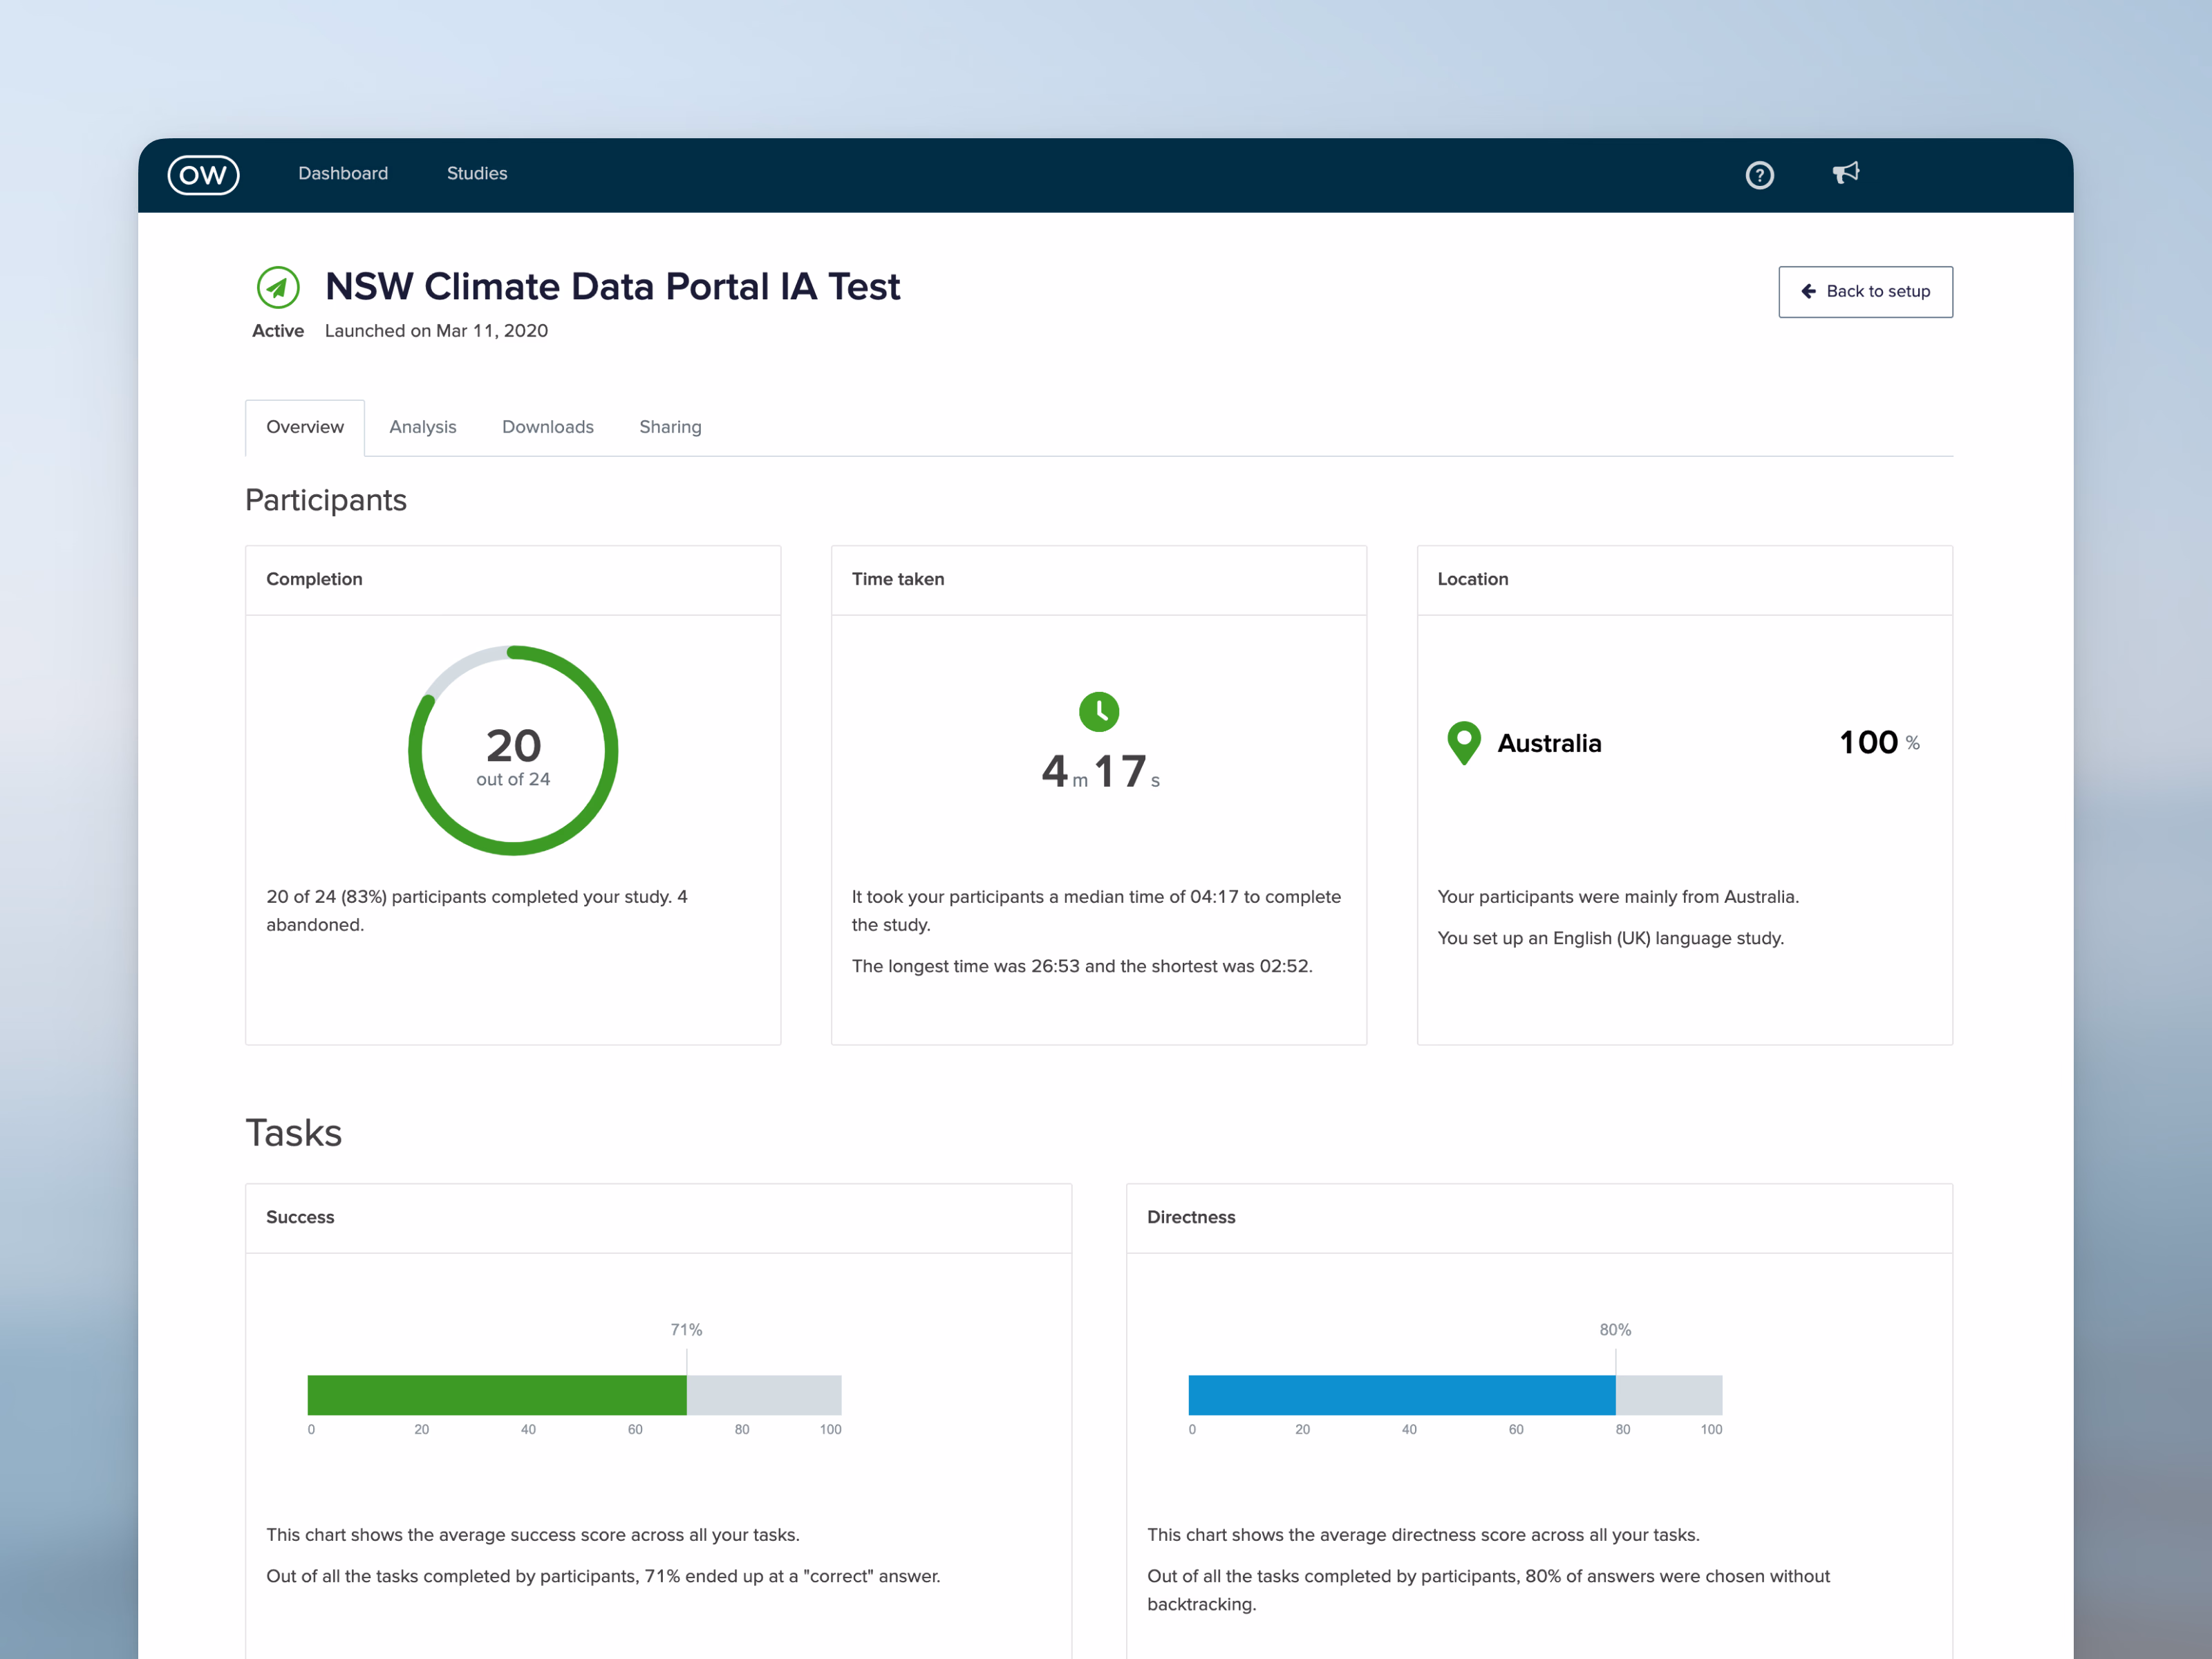
Task: Click the Back to setup button
Action: (1865, 291)
